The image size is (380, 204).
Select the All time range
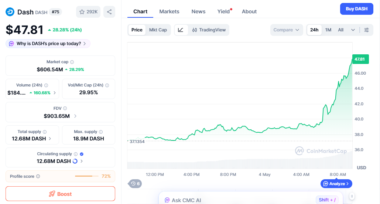point(341,30)
